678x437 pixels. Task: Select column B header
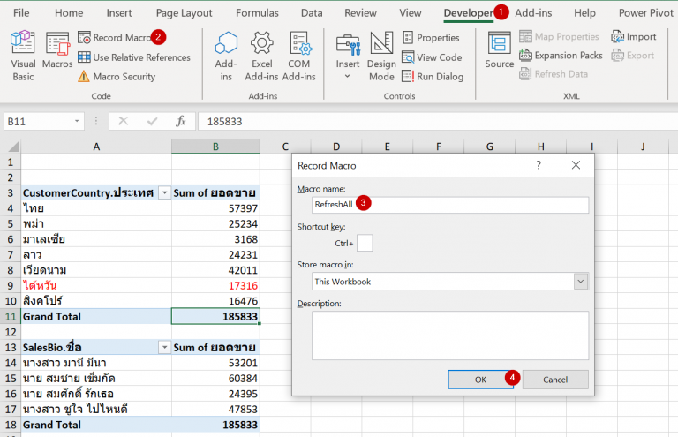coord(215,147)
